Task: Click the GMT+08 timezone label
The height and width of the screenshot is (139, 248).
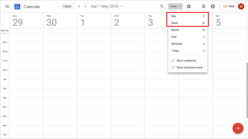Action: pyautogui.click(x=5, y=31)
